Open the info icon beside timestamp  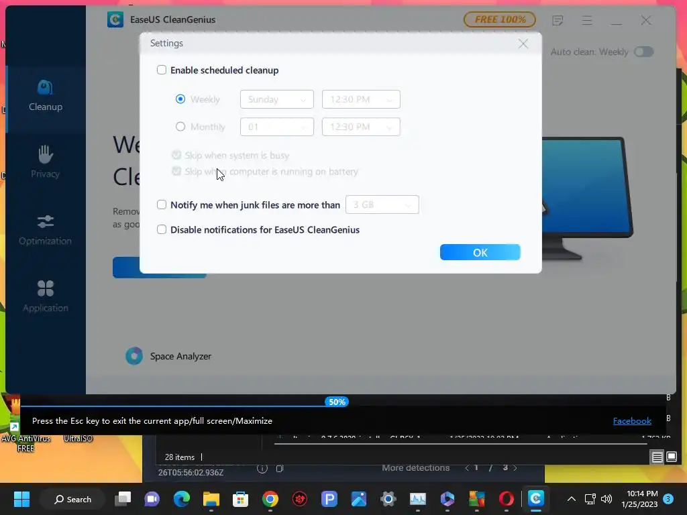262,469
